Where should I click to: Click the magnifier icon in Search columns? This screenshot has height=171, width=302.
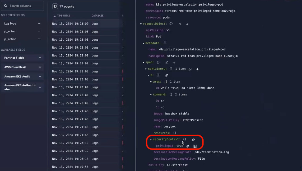(x=6, y=6)
